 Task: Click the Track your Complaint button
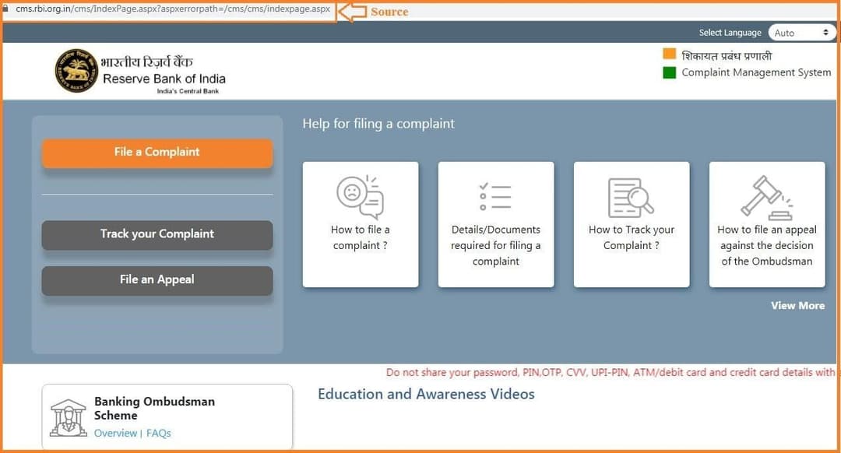pyautogui.click(x=157, y=234)
